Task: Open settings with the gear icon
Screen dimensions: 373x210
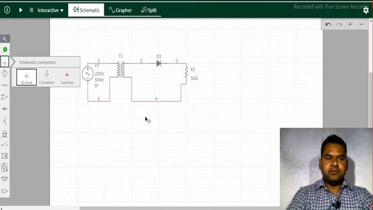Action: [x=366, y=10]
